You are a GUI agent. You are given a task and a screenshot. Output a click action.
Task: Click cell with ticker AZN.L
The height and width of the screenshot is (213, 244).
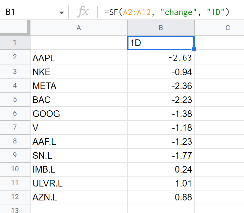pos(79,197)
